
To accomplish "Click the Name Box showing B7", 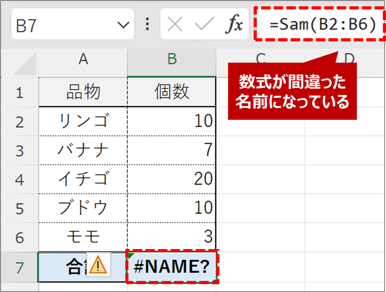I will pyautogui.click(x=63, y=25).
